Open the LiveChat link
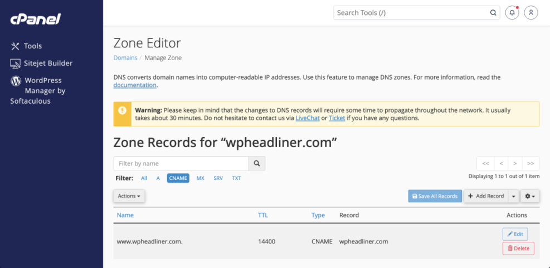 point(307,118)
